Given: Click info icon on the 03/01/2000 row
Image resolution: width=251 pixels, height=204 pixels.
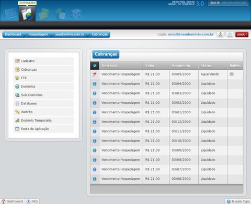Looking at the screenshot, I should coord(95,112).
